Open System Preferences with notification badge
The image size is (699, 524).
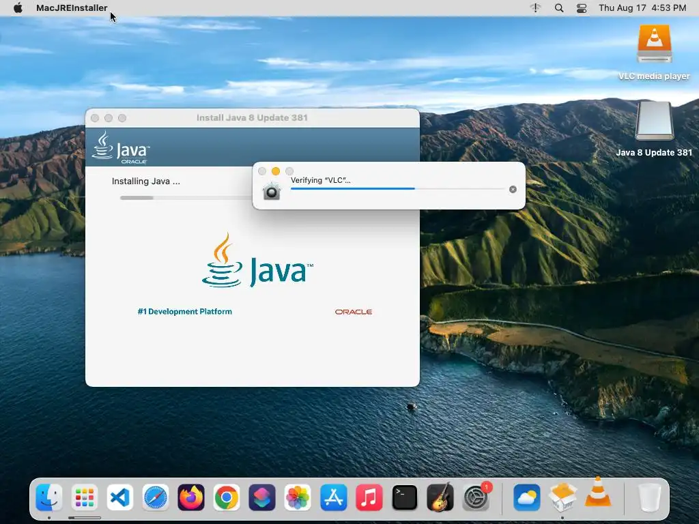pos(476,497)
